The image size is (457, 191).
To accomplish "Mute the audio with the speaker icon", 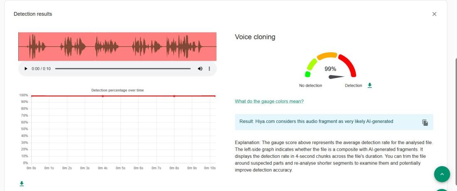I will click(200, 69).
